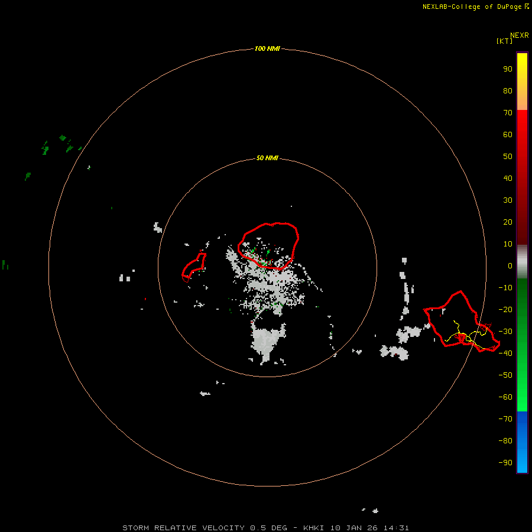Click the 90 value on the velocity scale
532x532 pixels.
click(508, 69)
